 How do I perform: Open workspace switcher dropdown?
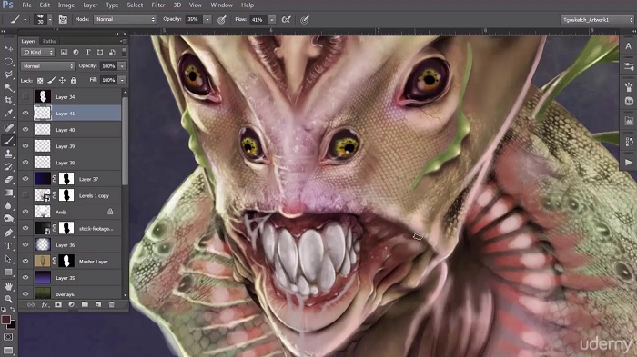point(597,20)
